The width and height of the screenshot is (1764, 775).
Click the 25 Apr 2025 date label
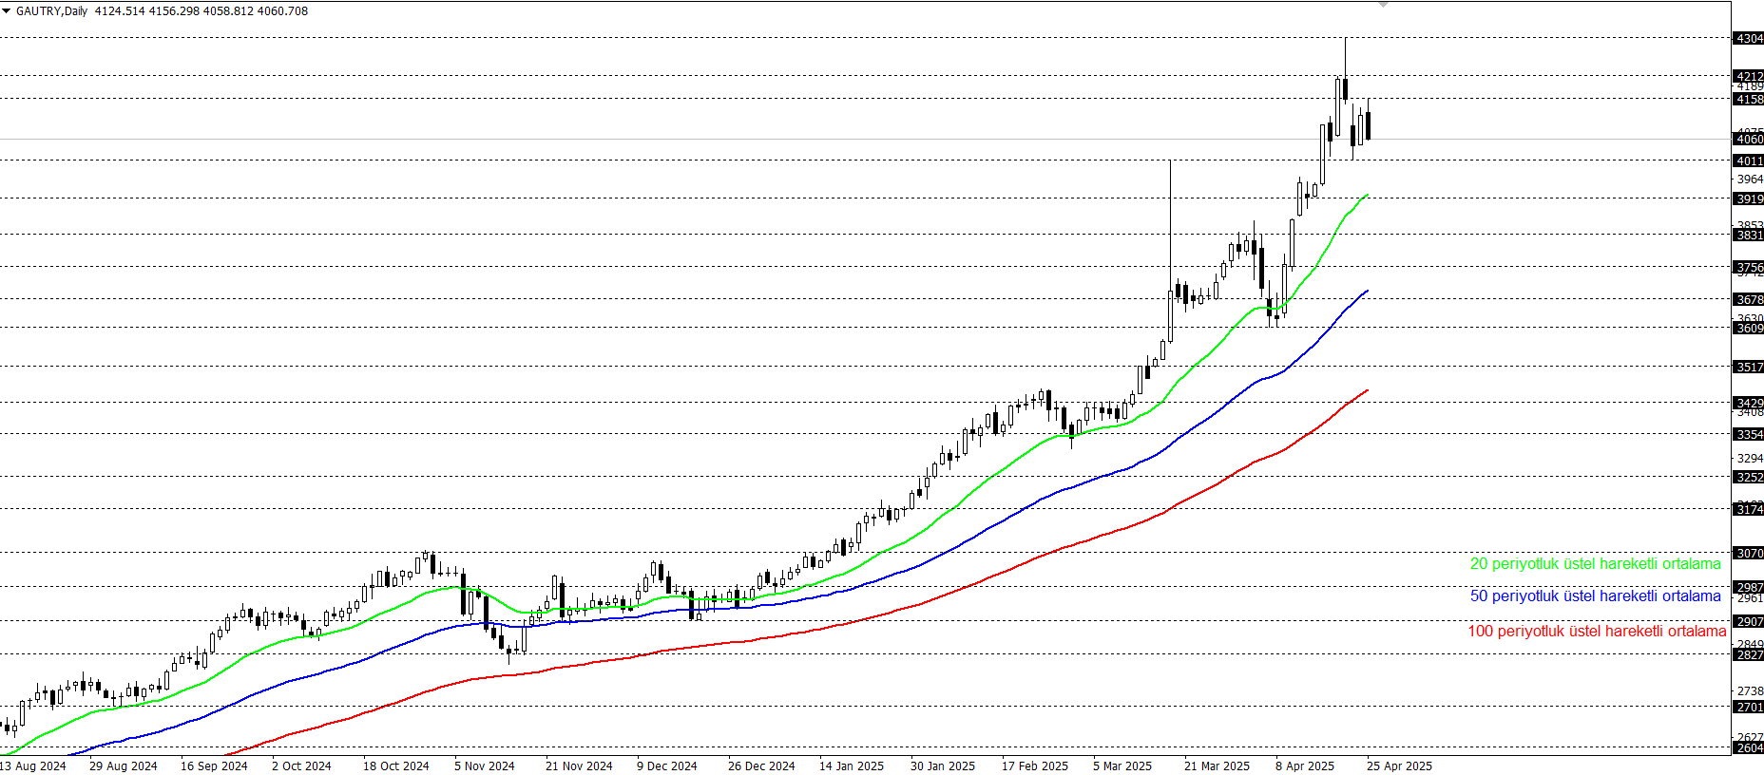point(1399,766)
